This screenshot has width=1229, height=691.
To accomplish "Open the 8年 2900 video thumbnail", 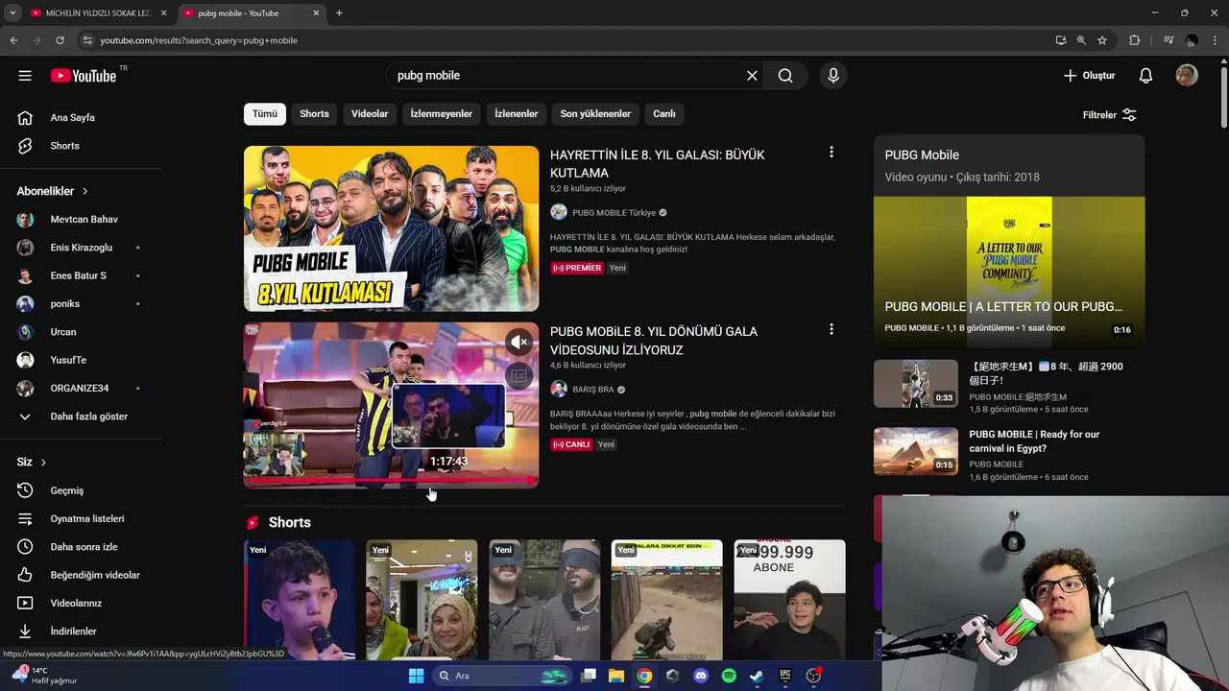I will (916, 383).
